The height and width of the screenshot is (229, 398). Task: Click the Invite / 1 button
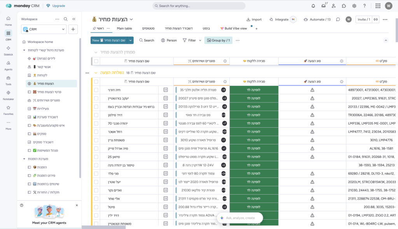tap(364, 19)
